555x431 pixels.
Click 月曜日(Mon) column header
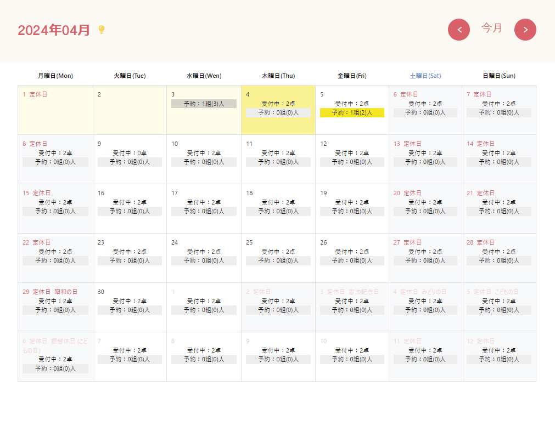[x=55, y=76]
